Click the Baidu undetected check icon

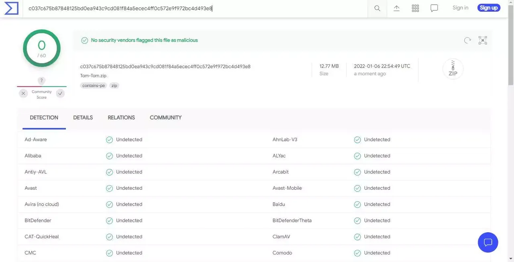(357, 205)
